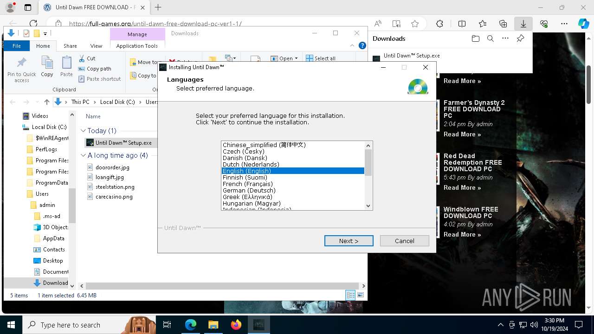Click Edge toolbar Downloads icon
594x334 pixels.
click(x=523, y=24)
